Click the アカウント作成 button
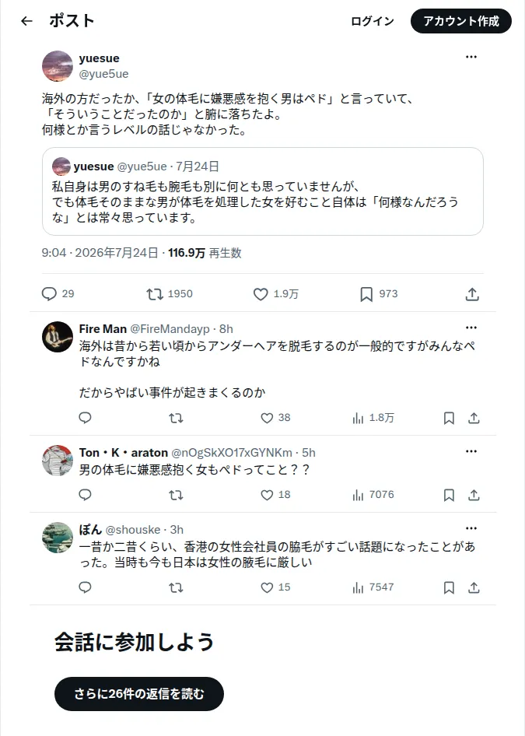525x736 pixels. pos(460,21)
